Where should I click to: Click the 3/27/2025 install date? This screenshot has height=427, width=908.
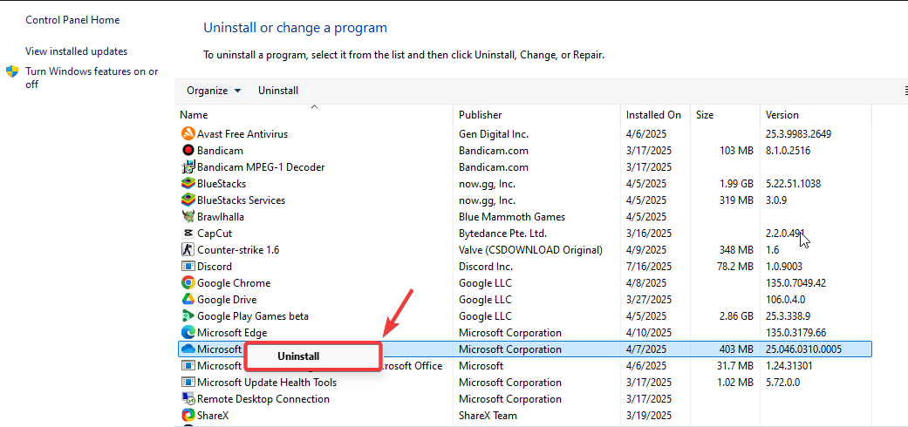[649, 300]
